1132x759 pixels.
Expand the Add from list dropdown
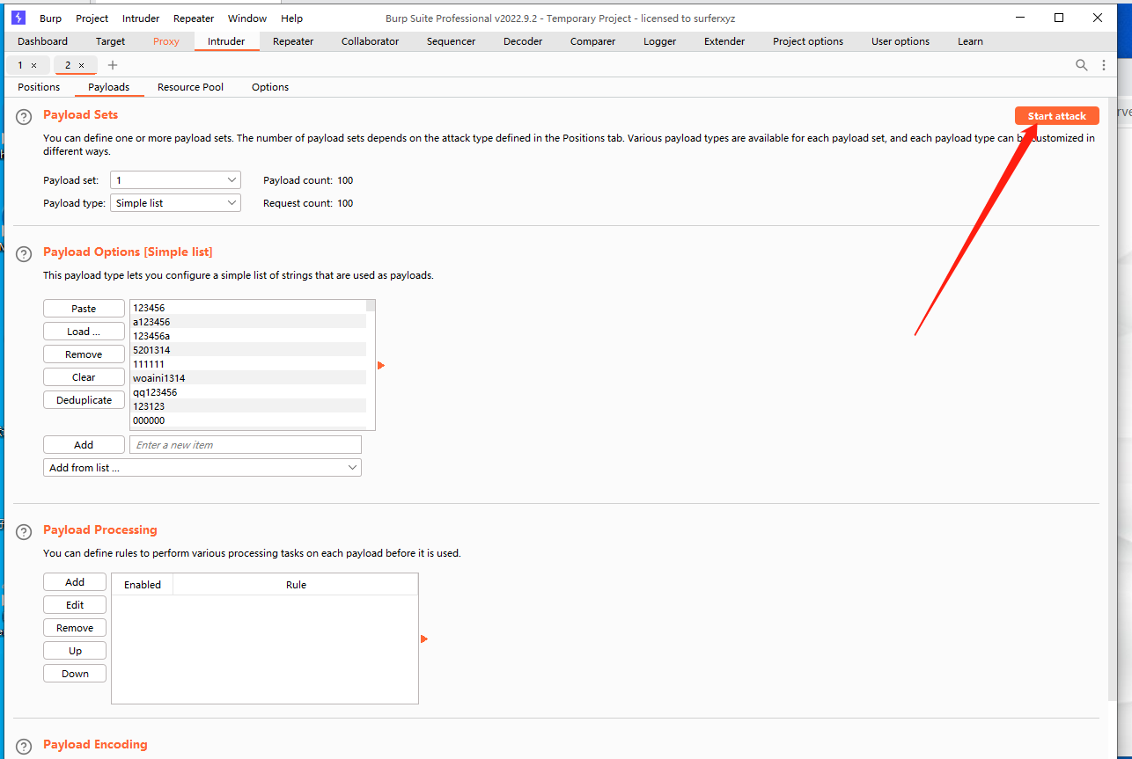click(202, 468)
